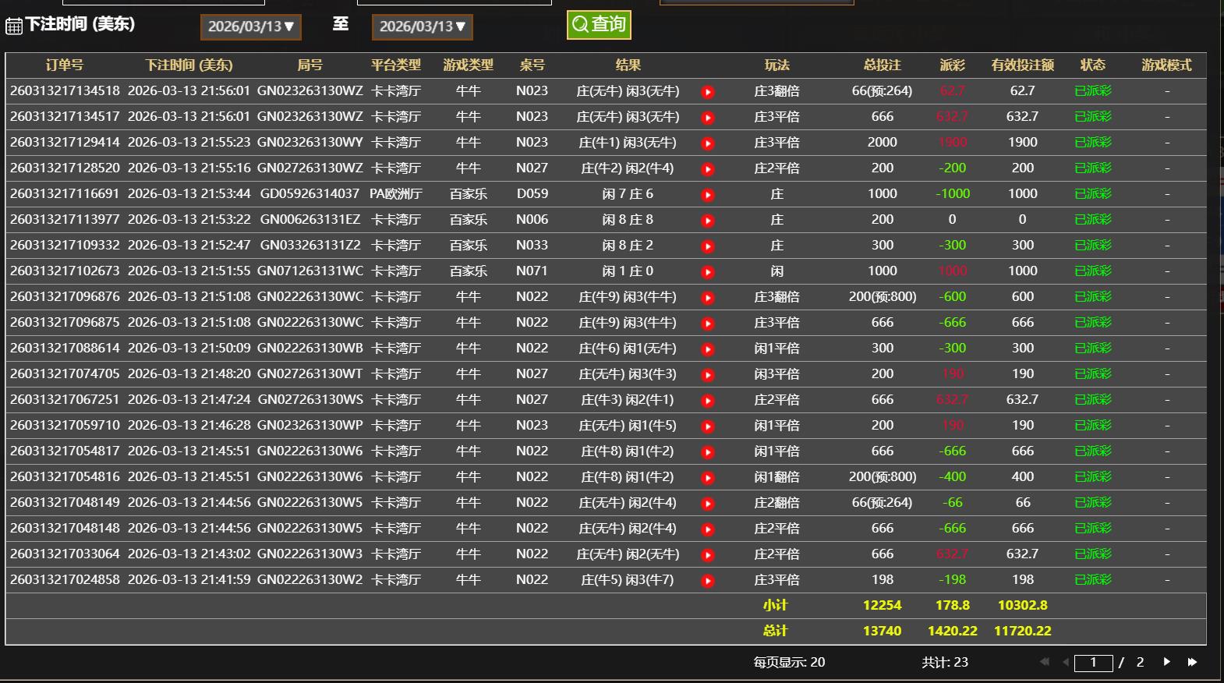Go to next page arrow
The image size is (1224, 683).
(x=1167, y=662)
